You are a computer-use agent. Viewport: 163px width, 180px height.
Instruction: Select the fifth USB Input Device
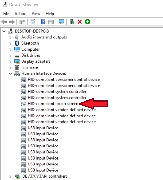tap(43, 152)
